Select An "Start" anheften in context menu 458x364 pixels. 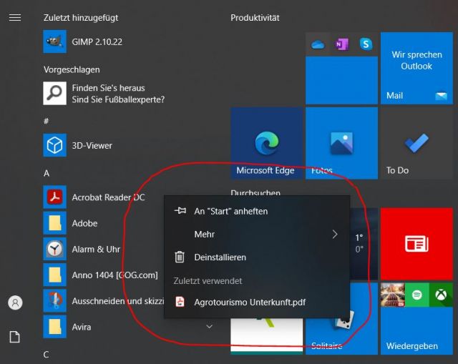[257, 211]
